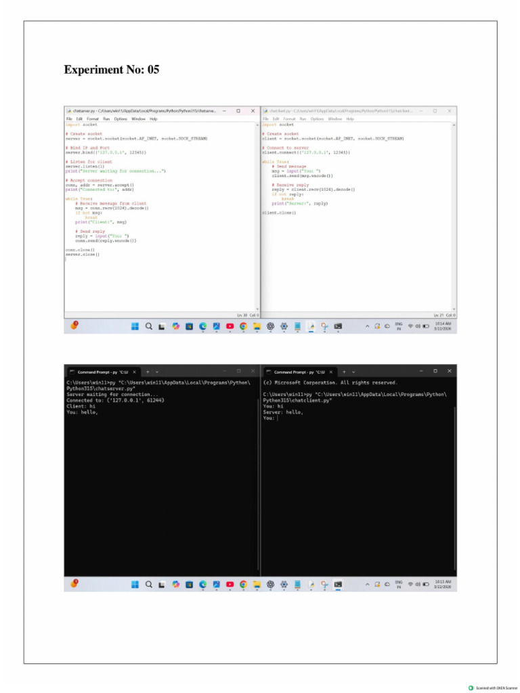Show hidden tray icons on taskbar under Command Prompt
Screen dimensions: 520x693
point(367,584)
